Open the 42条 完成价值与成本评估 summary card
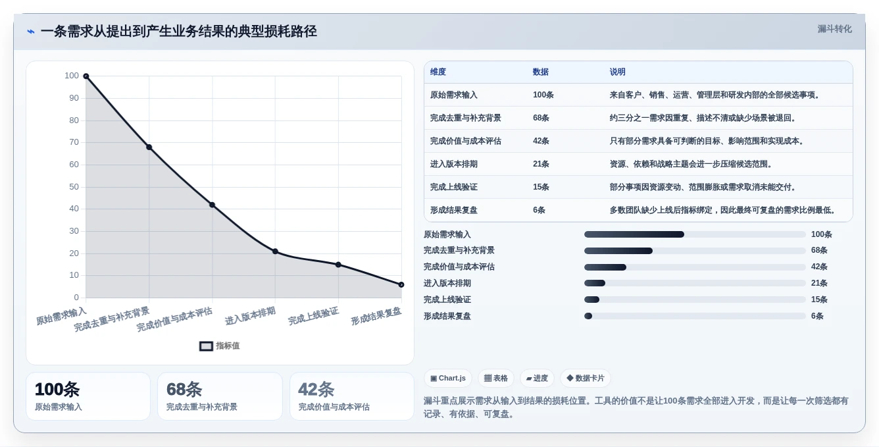 point(352,396)
